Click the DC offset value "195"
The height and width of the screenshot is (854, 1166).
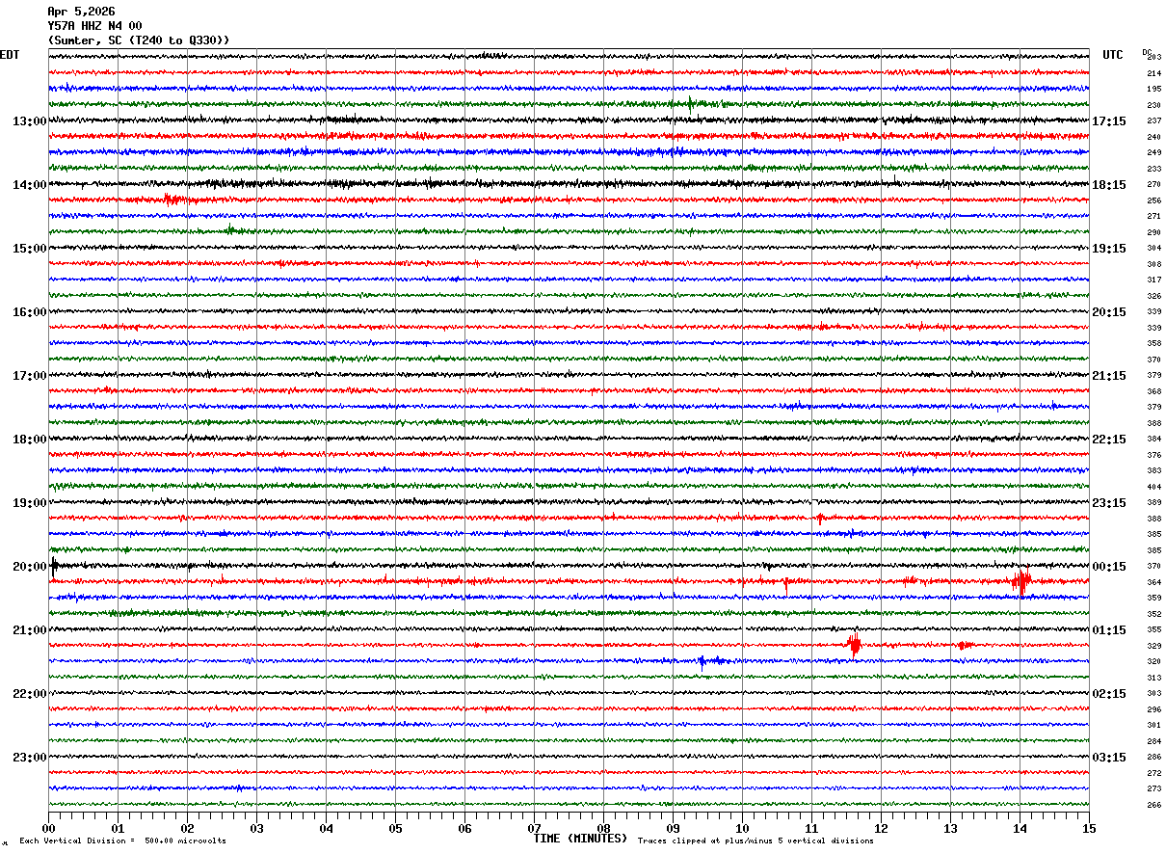(1153, 90)
